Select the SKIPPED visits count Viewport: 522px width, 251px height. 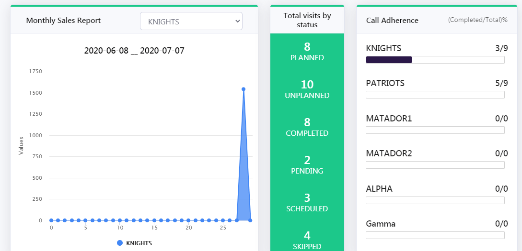307,236
